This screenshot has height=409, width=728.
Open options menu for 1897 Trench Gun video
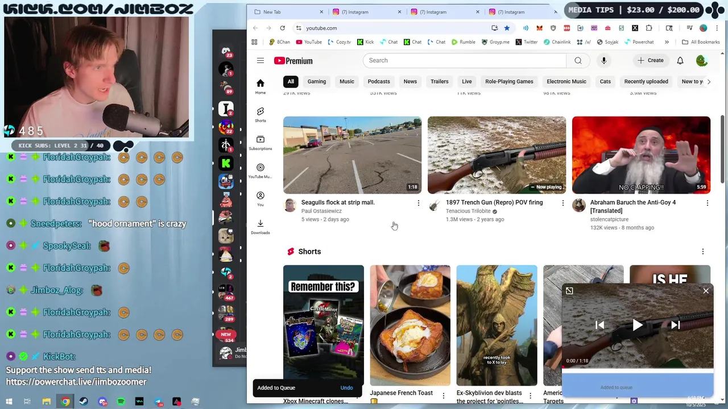click(x=563, y=203)
